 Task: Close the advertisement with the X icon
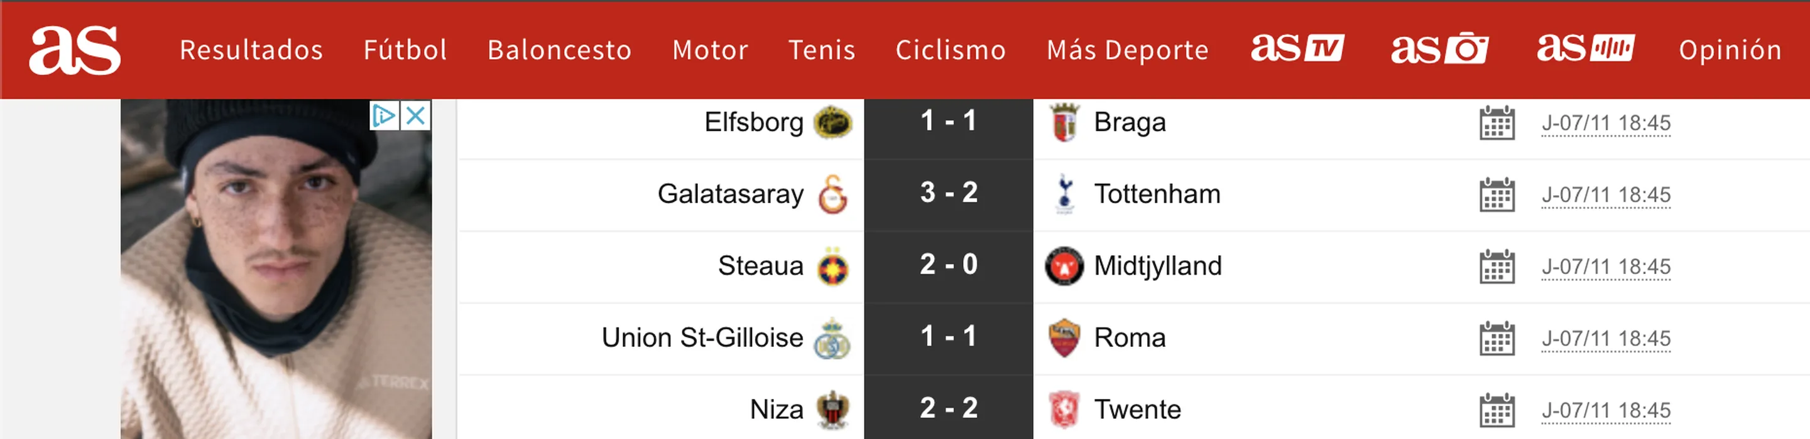(416, 116)
